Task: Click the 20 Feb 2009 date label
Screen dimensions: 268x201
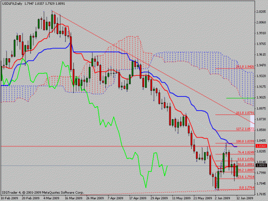Action: point(31,198)
